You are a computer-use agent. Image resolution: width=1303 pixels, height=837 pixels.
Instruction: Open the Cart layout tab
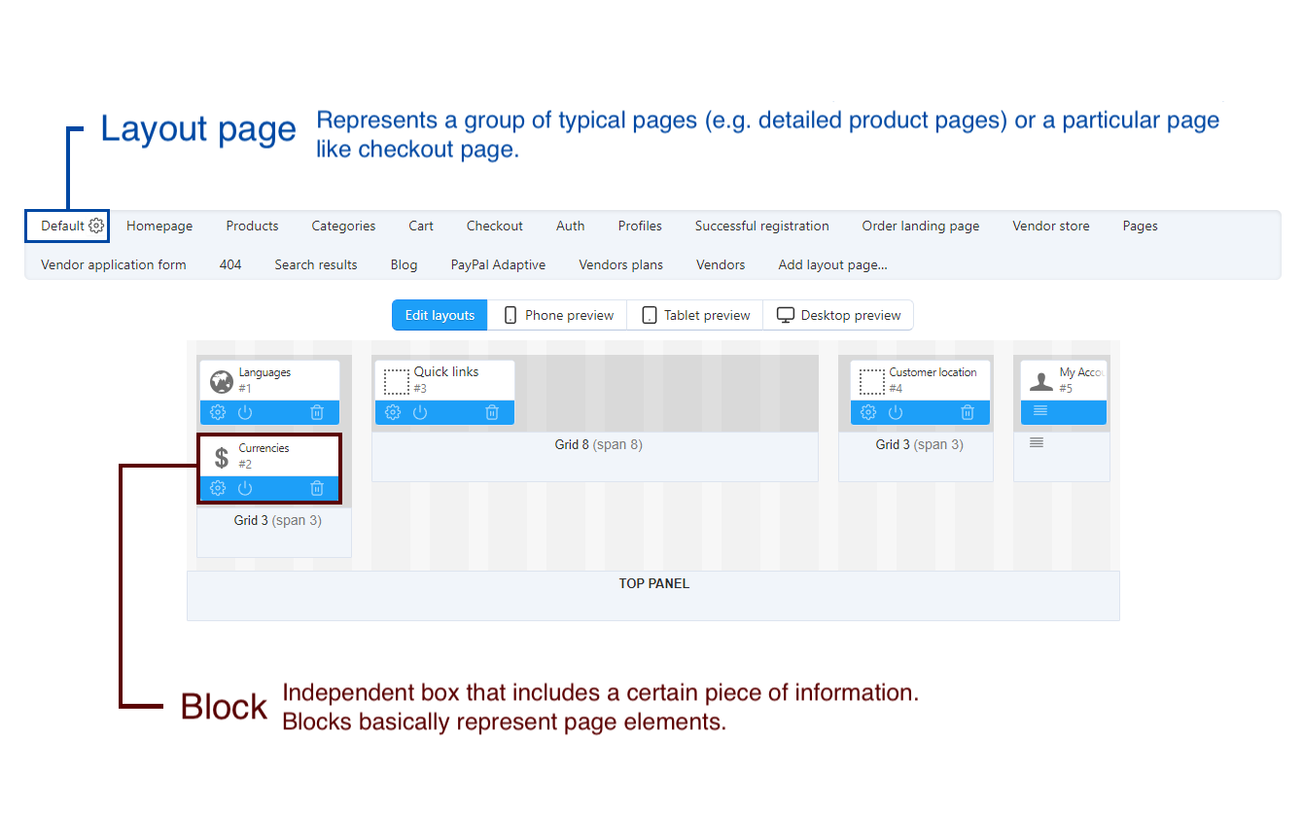click(421, 226)
